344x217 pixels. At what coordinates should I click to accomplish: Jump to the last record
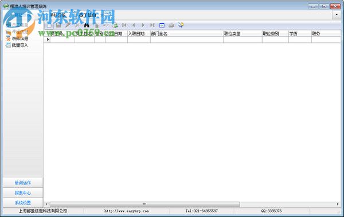pos(153,25)
